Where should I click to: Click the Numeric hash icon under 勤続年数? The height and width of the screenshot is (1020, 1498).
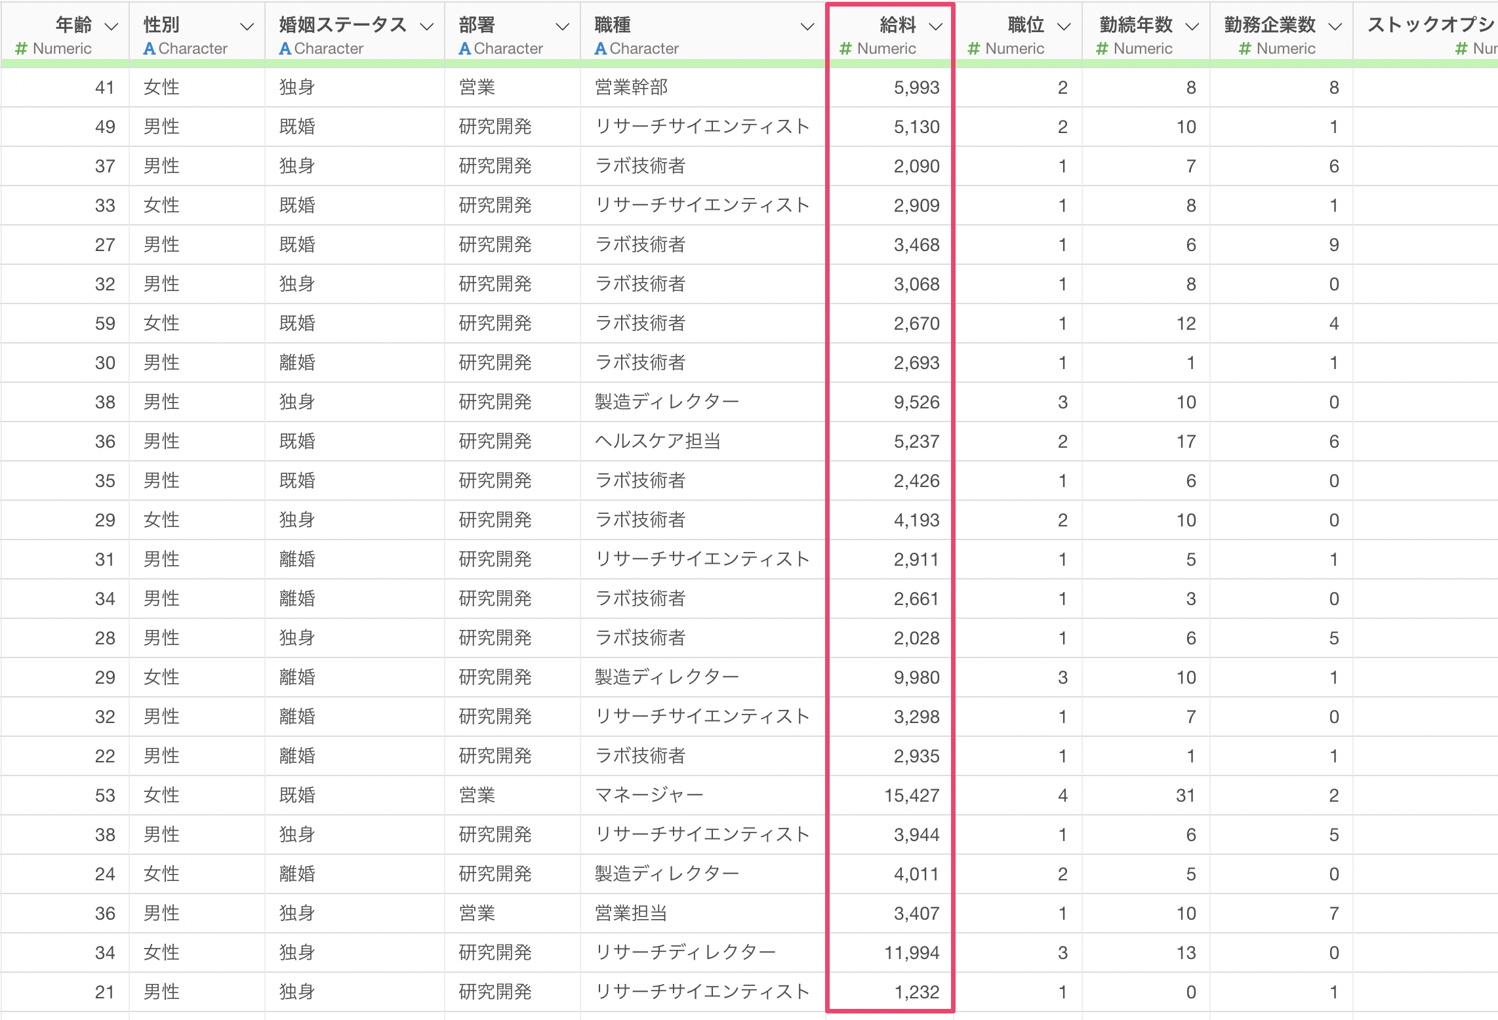pyautogui.click(x=1102, y=49)
